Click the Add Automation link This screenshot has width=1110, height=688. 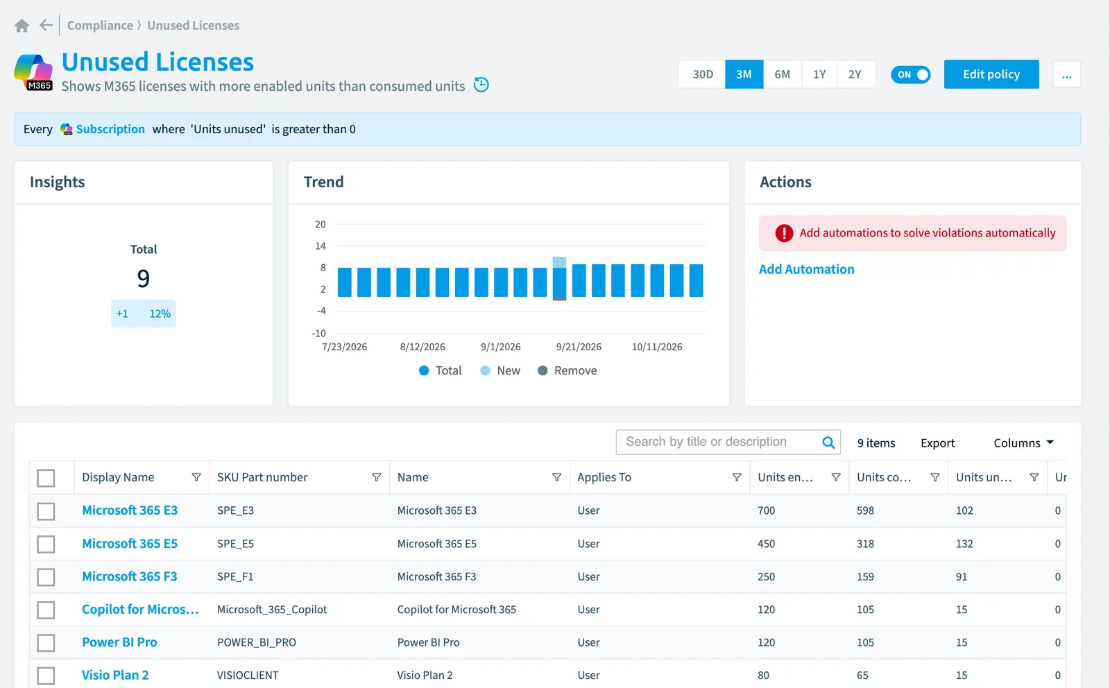coord(806,269)
